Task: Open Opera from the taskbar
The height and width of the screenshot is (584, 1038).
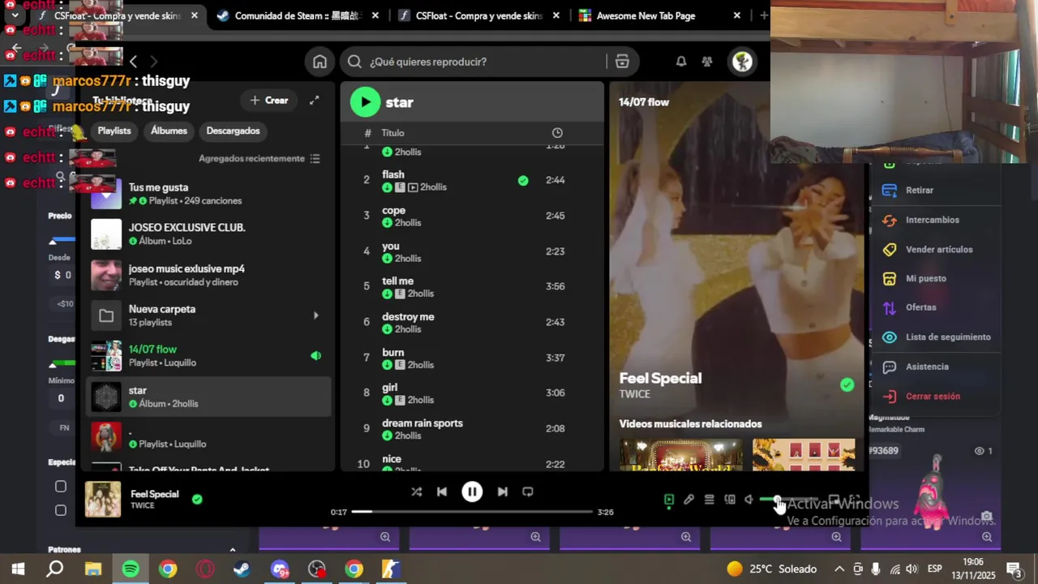Action: [x=205, y=569]
